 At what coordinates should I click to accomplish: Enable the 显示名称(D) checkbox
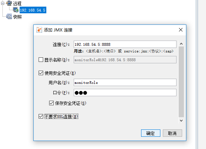pos(41,60)
